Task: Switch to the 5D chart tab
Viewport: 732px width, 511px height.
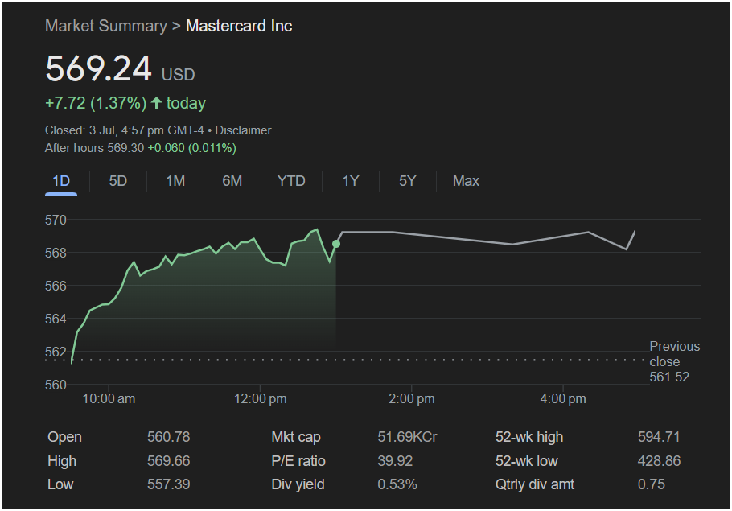Action: click(x=118, y=181)
